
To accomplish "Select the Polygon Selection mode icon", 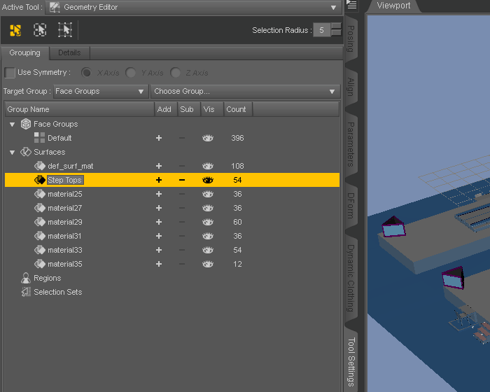I will click(15, 30).
